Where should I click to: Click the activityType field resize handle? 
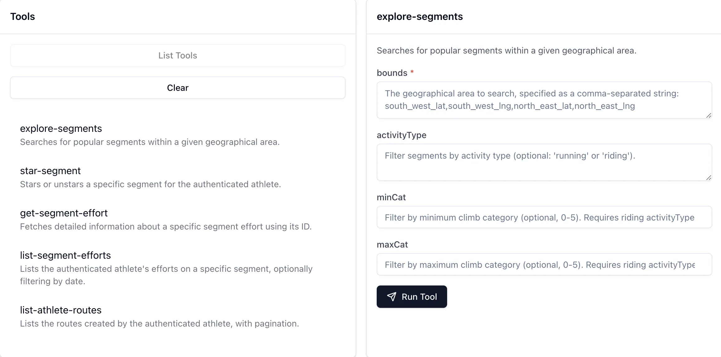(709, 178)
